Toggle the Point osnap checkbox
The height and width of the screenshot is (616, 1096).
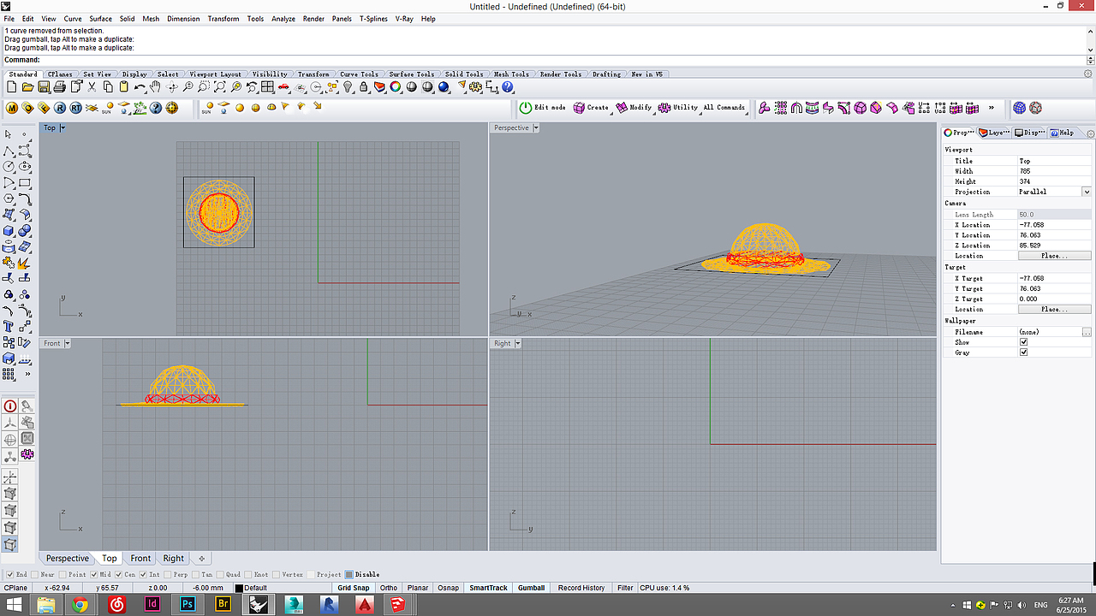click(x=63, y=575)
